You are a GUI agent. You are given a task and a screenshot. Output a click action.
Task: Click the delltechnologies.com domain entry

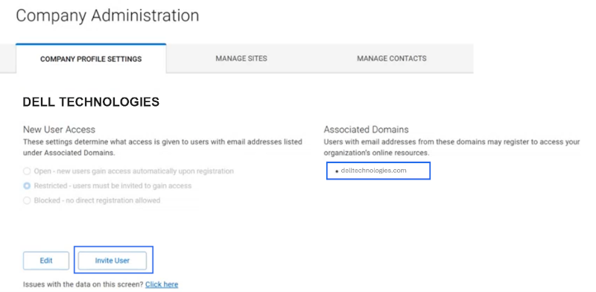click(374, 171)
